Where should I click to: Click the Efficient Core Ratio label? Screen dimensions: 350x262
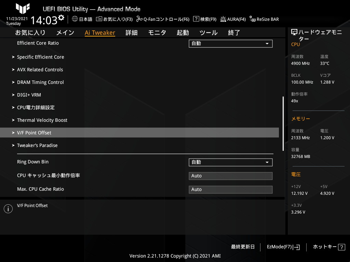click(x=38, y=43)
